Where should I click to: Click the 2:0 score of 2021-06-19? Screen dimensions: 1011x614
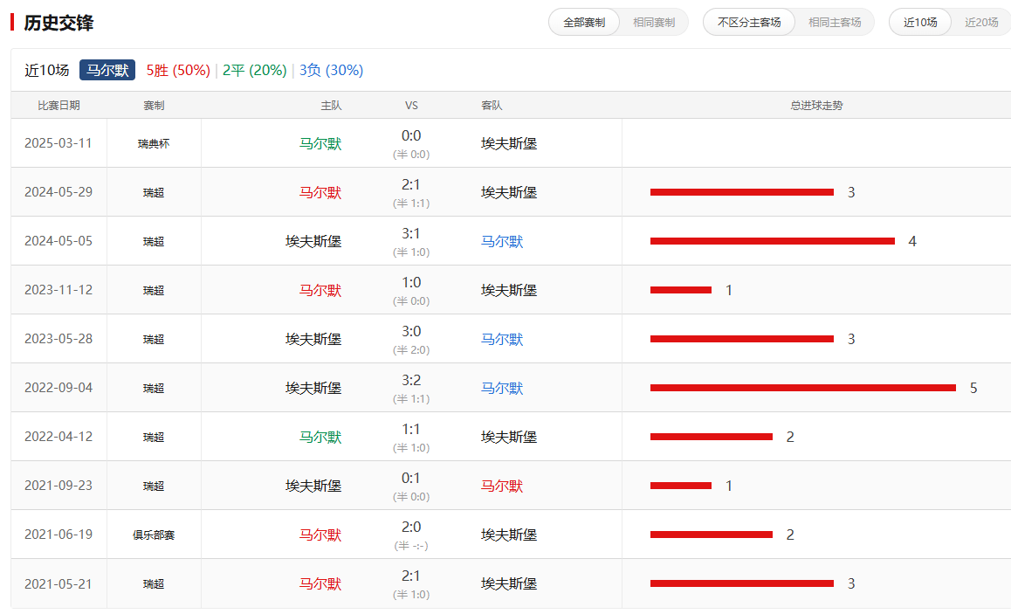[x=411, y=528]
